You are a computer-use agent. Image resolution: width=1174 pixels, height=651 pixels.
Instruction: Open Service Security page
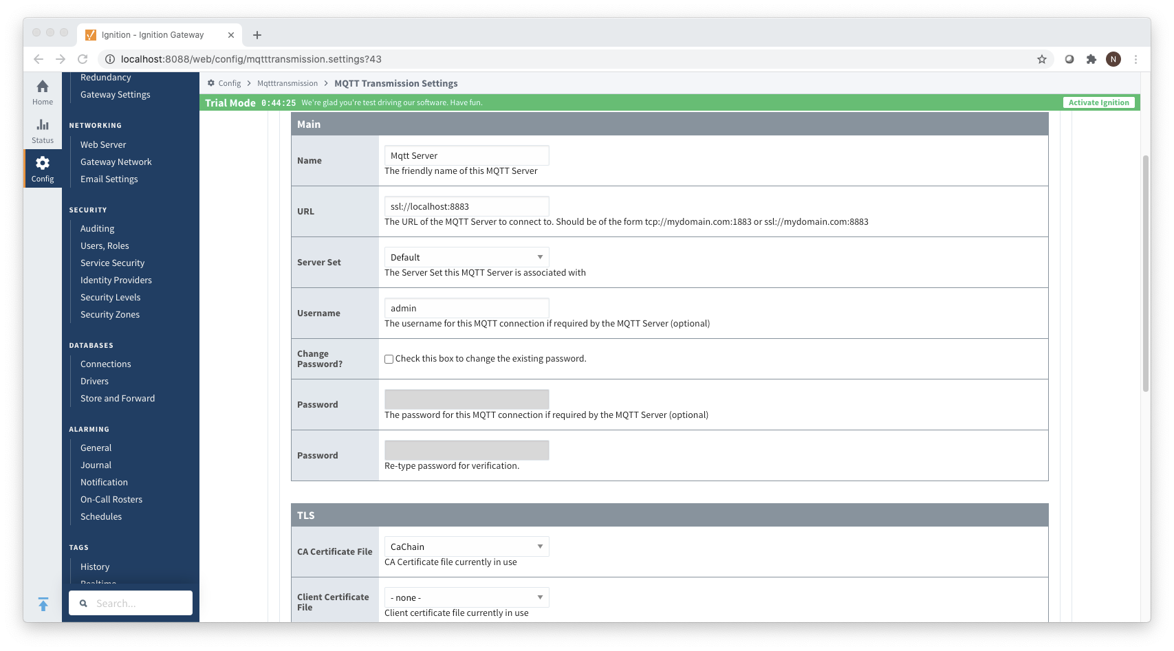click(112, 263)
